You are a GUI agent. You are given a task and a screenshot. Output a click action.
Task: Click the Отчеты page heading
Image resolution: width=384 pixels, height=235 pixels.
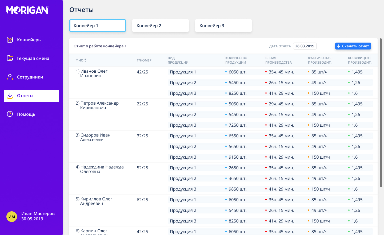[x=82, y=10]
